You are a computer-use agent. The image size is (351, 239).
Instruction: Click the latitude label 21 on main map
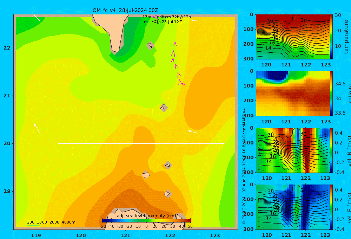pyautogui.click(x=7, y=96)
